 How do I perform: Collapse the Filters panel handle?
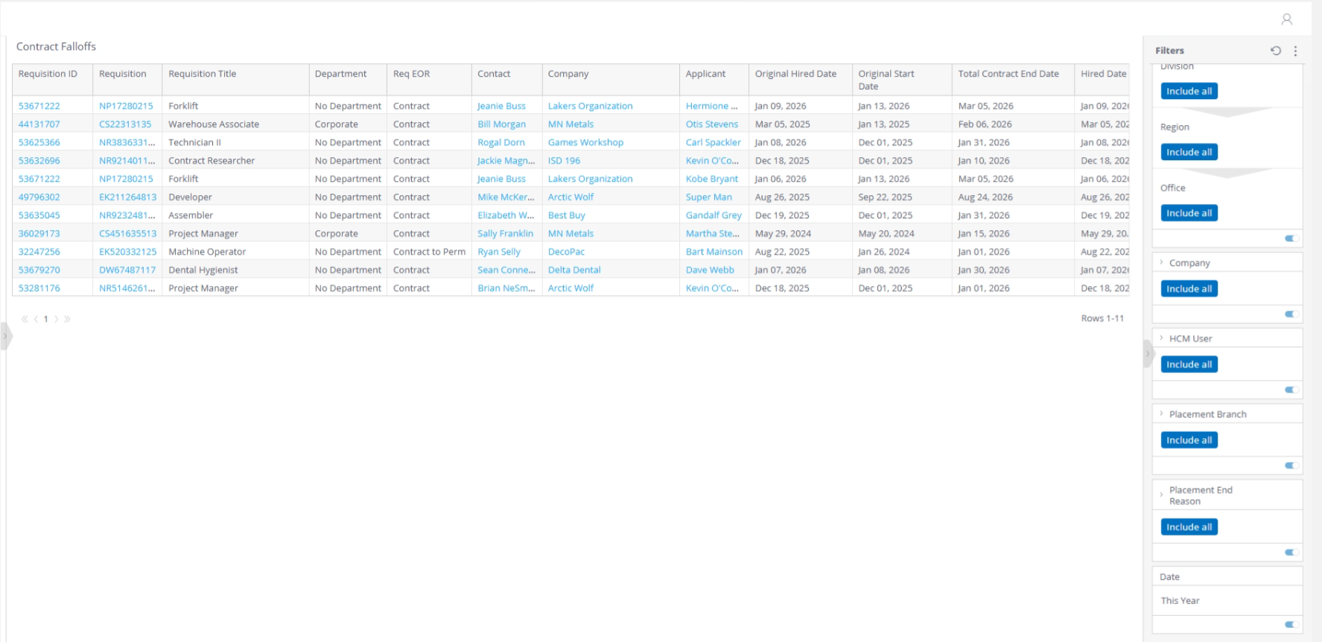1148,354
